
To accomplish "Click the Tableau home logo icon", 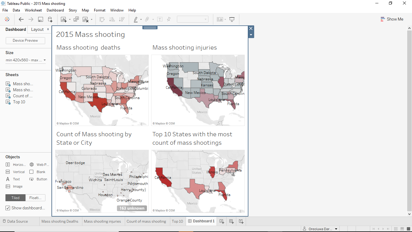I will pos(7,19).
